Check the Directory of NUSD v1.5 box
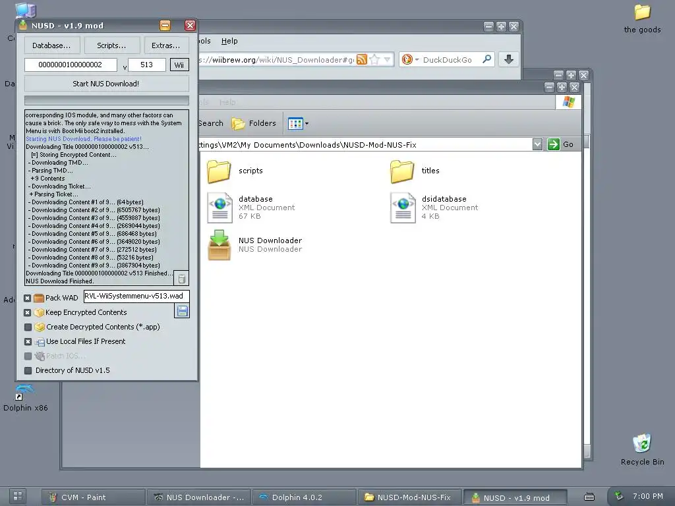675x506 pixels. click(28, 370)
